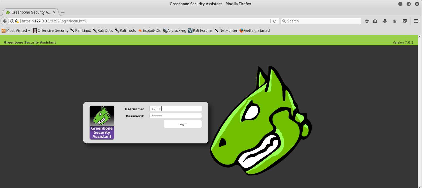Minimize the Firefox window
This screenshot has height=188, width=422.
coord(400,4)
